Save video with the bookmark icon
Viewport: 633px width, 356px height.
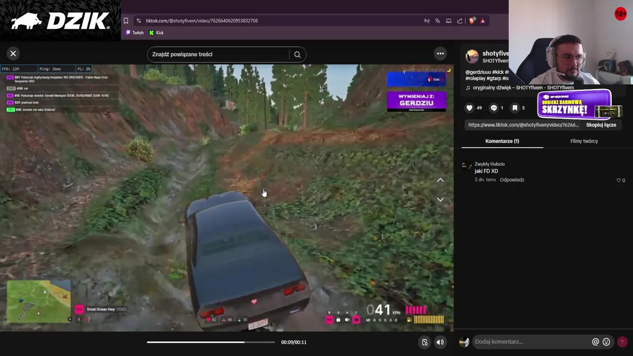click(x=515, y=108)
